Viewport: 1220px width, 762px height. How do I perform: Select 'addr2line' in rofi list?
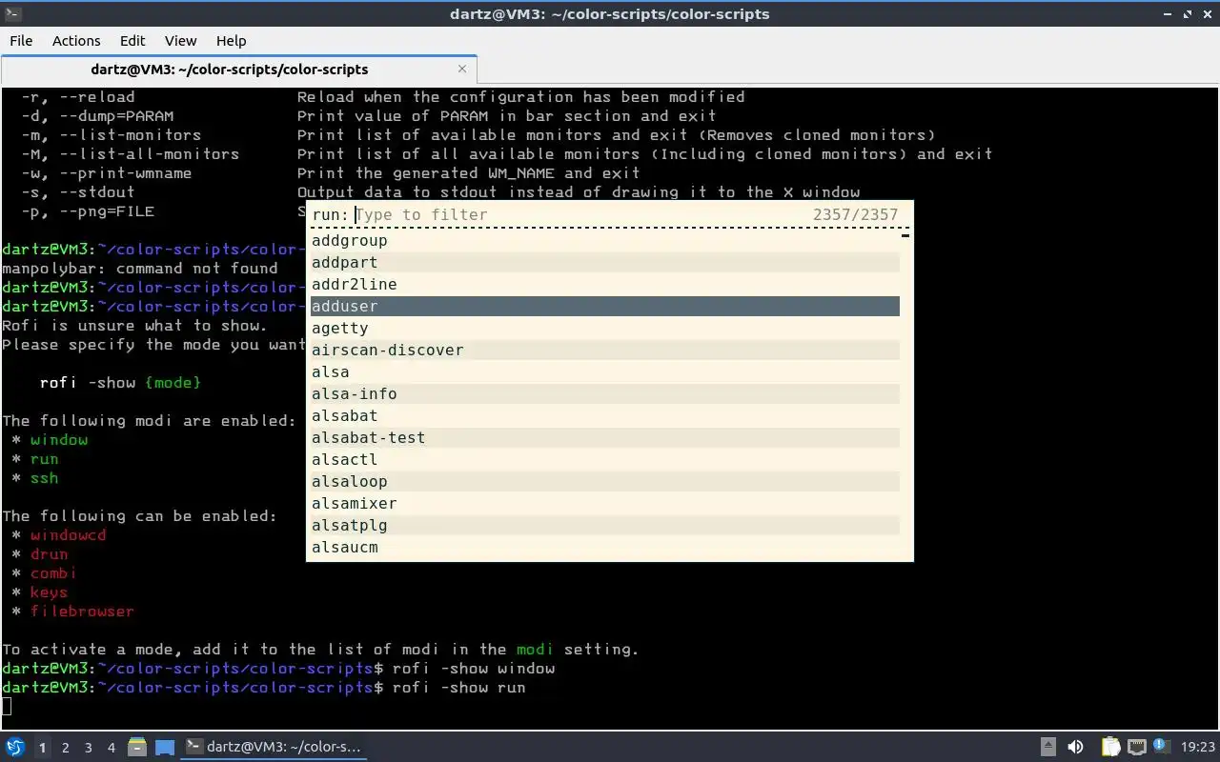pos(605,285)
